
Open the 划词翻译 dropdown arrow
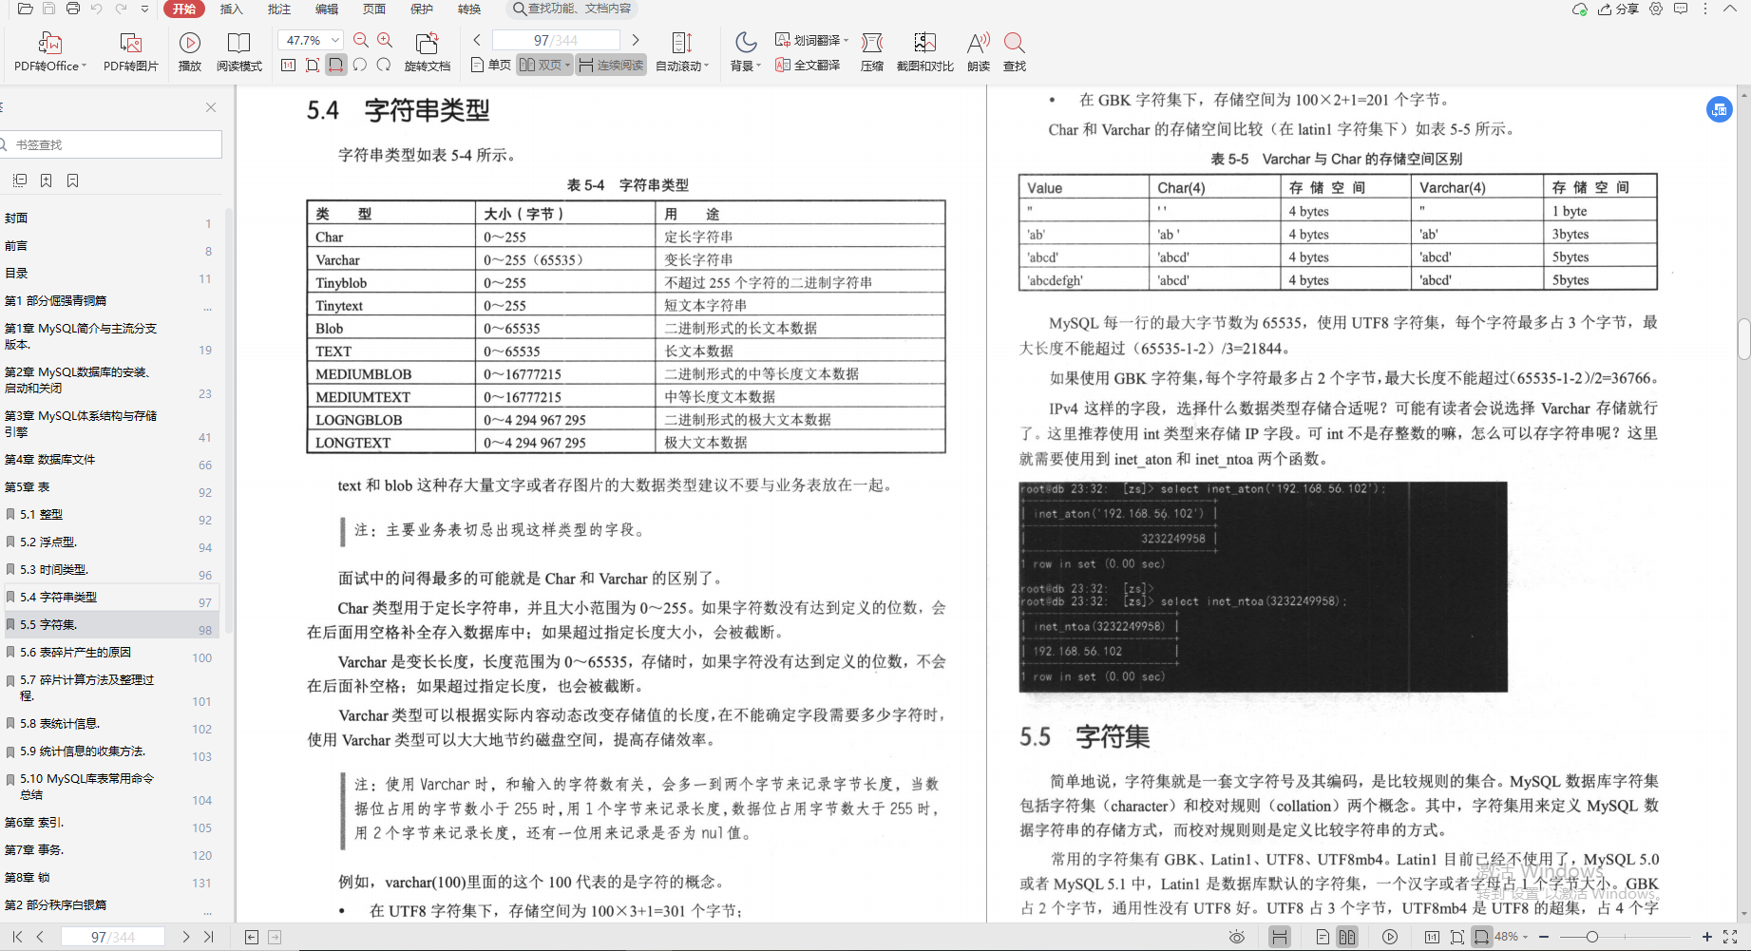tap(848, 39)
